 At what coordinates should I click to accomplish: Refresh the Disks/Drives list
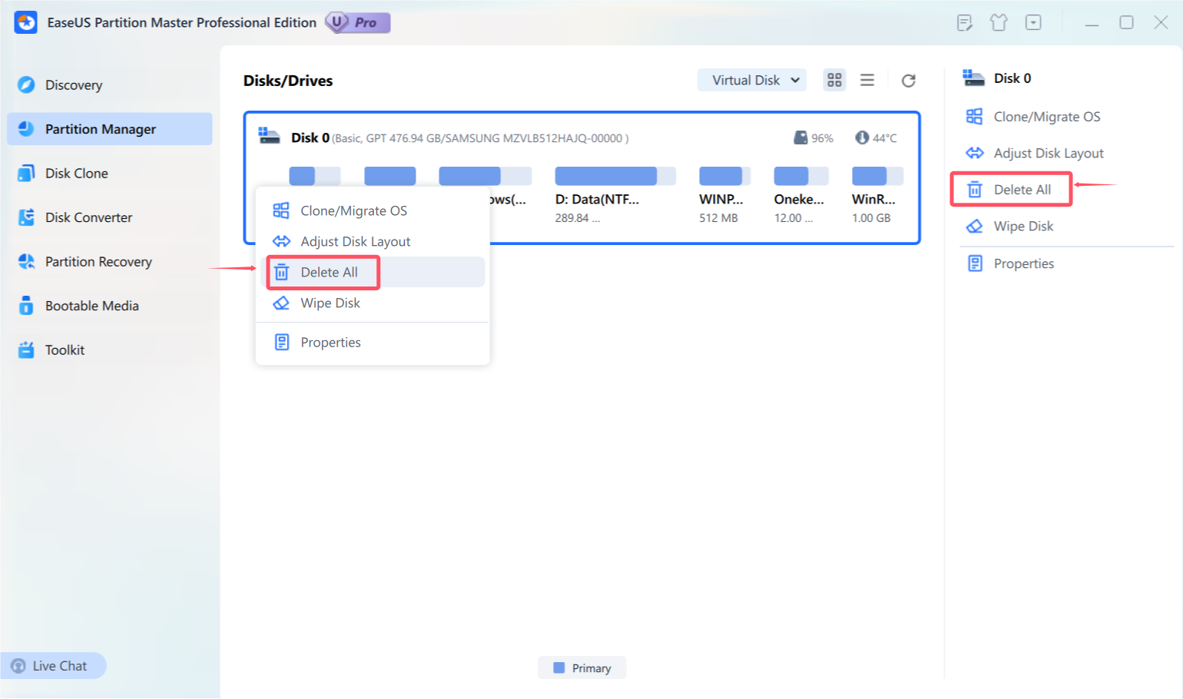(909, 81)
